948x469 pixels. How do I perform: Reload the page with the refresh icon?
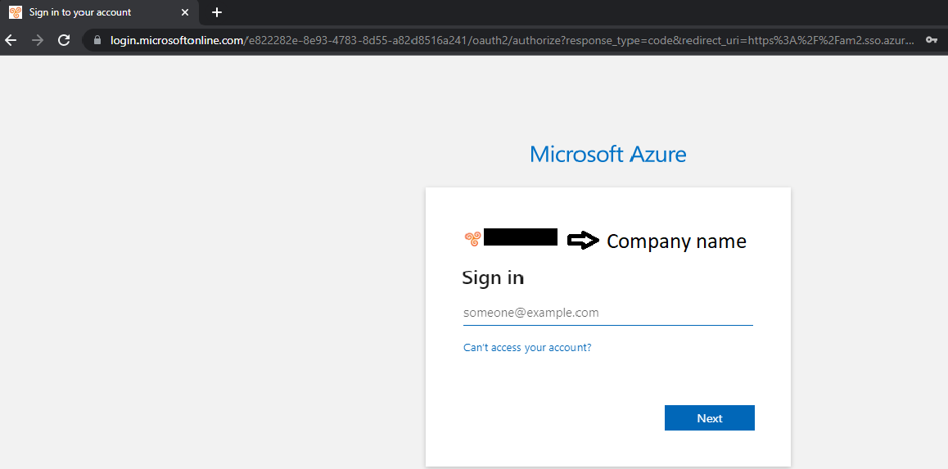[x=64, y=40]
